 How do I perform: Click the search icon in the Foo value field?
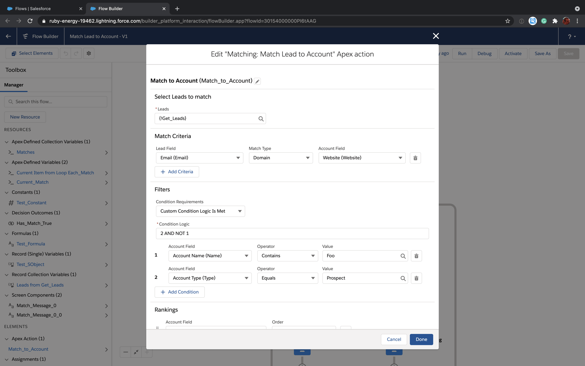tap(403, 256)
